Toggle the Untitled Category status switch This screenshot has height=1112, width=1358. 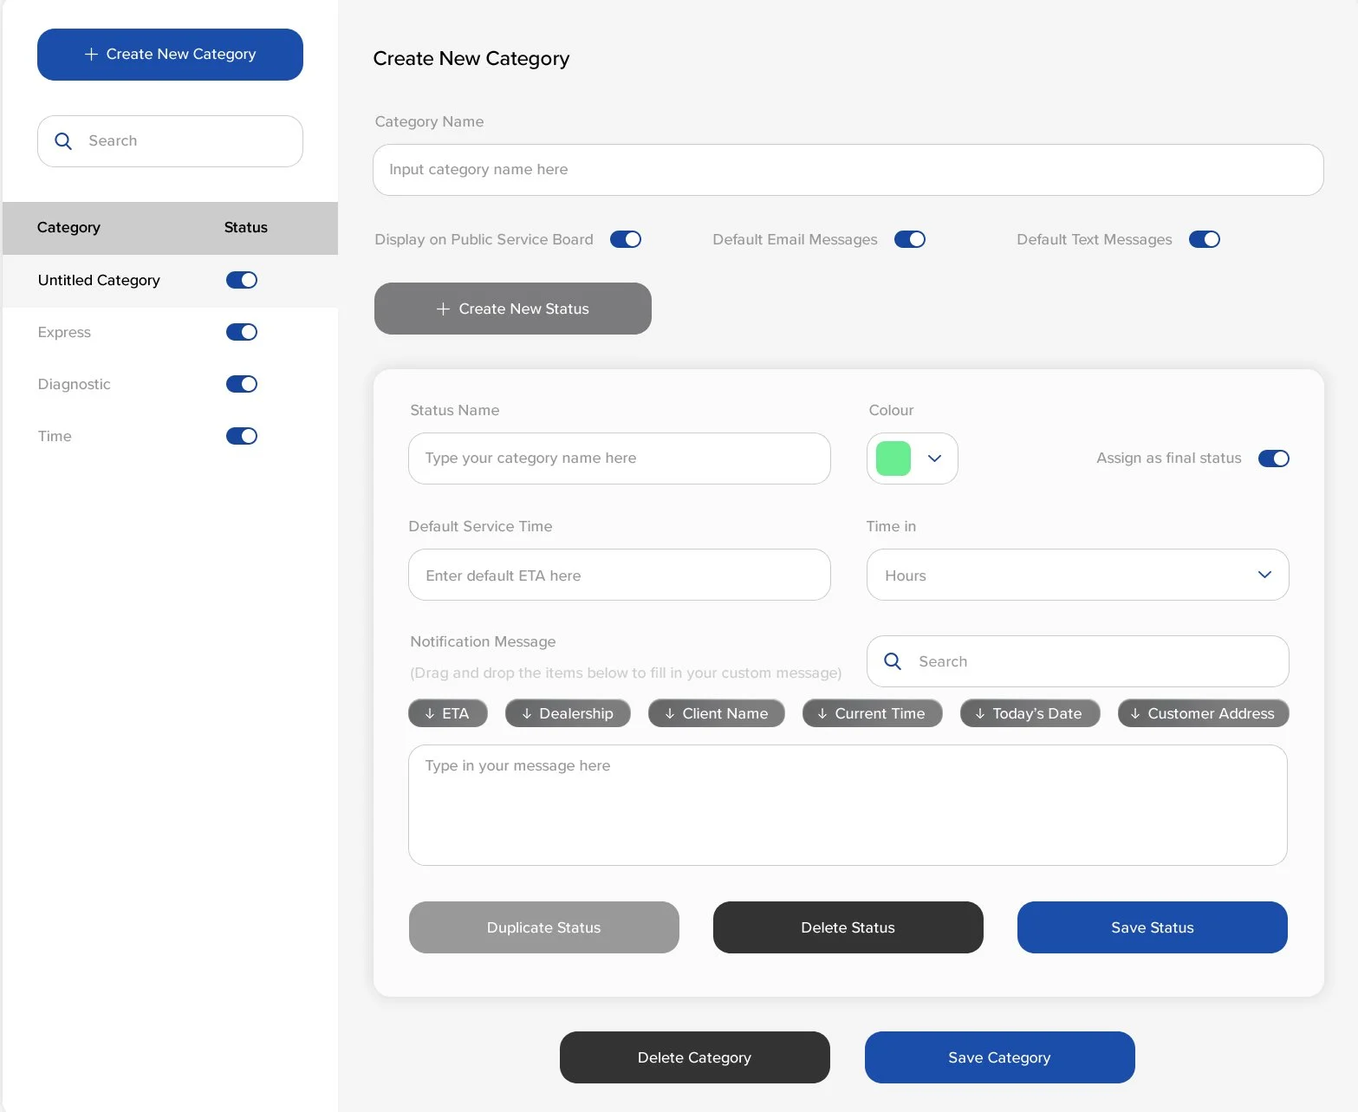[x=242, y=280]
